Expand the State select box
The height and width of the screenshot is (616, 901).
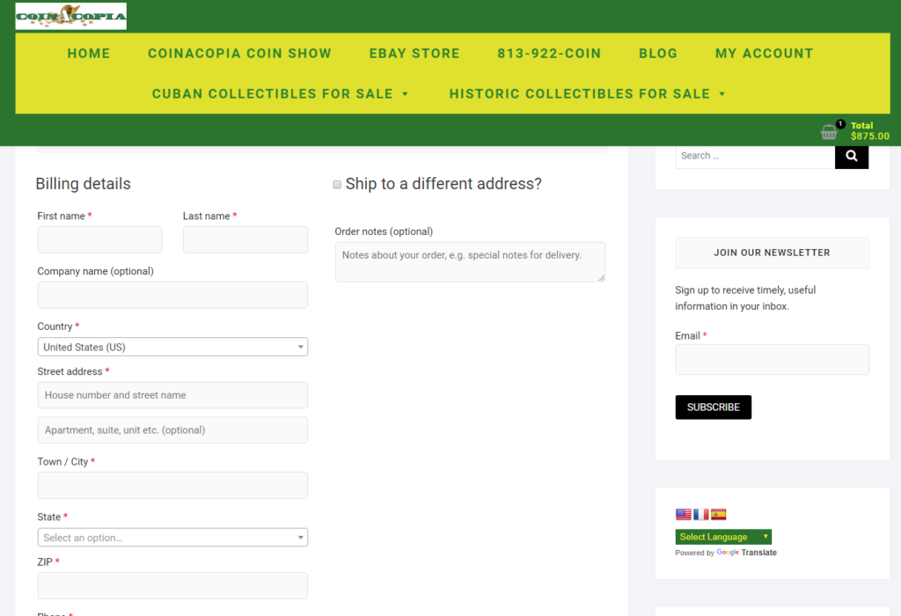pyautogui.click(x=172, y=537)
